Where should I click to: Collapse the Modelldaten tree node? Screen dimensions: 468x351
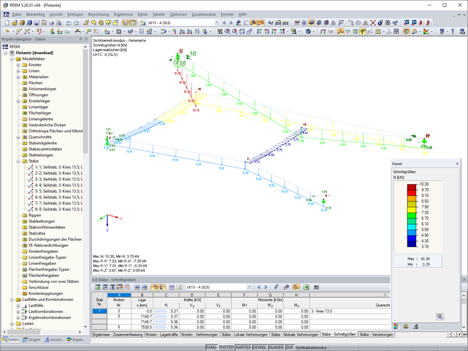click(12, 58)
